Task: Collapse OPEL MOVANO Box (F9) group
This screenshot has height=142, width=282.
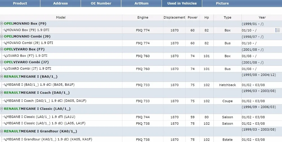Action: coord(2,23)
